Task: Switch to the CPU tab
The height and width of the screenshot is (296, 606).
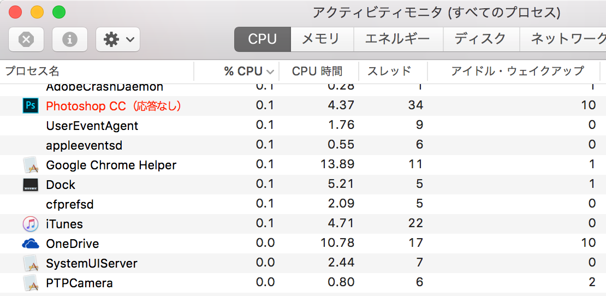Action: [x=263, y=39]
